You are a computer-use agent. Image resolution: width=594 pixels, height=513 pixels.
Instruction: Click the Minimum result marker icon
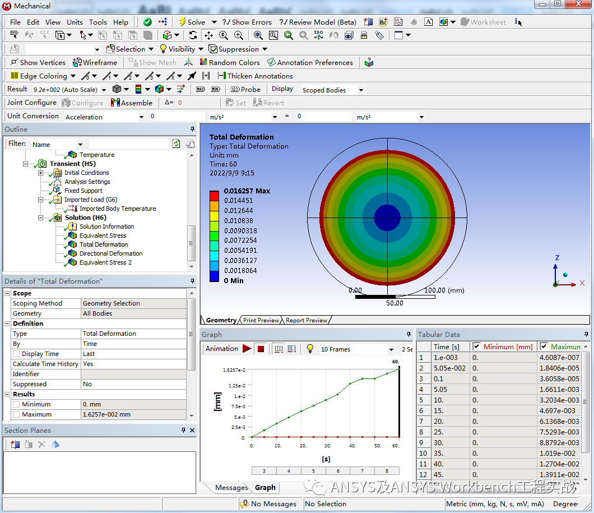(216, 89)
